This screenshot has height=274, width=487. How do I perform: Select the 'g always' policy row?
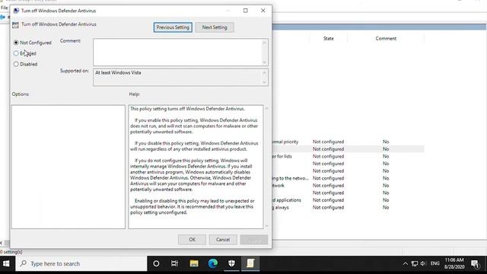[348, 208]
